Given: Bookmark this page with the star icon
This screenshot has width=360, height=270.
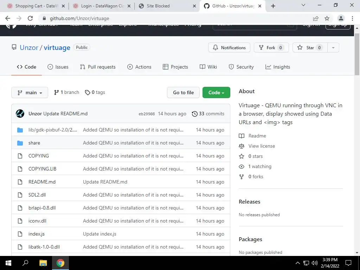Looking at the screenshot, I should point(327,18).
